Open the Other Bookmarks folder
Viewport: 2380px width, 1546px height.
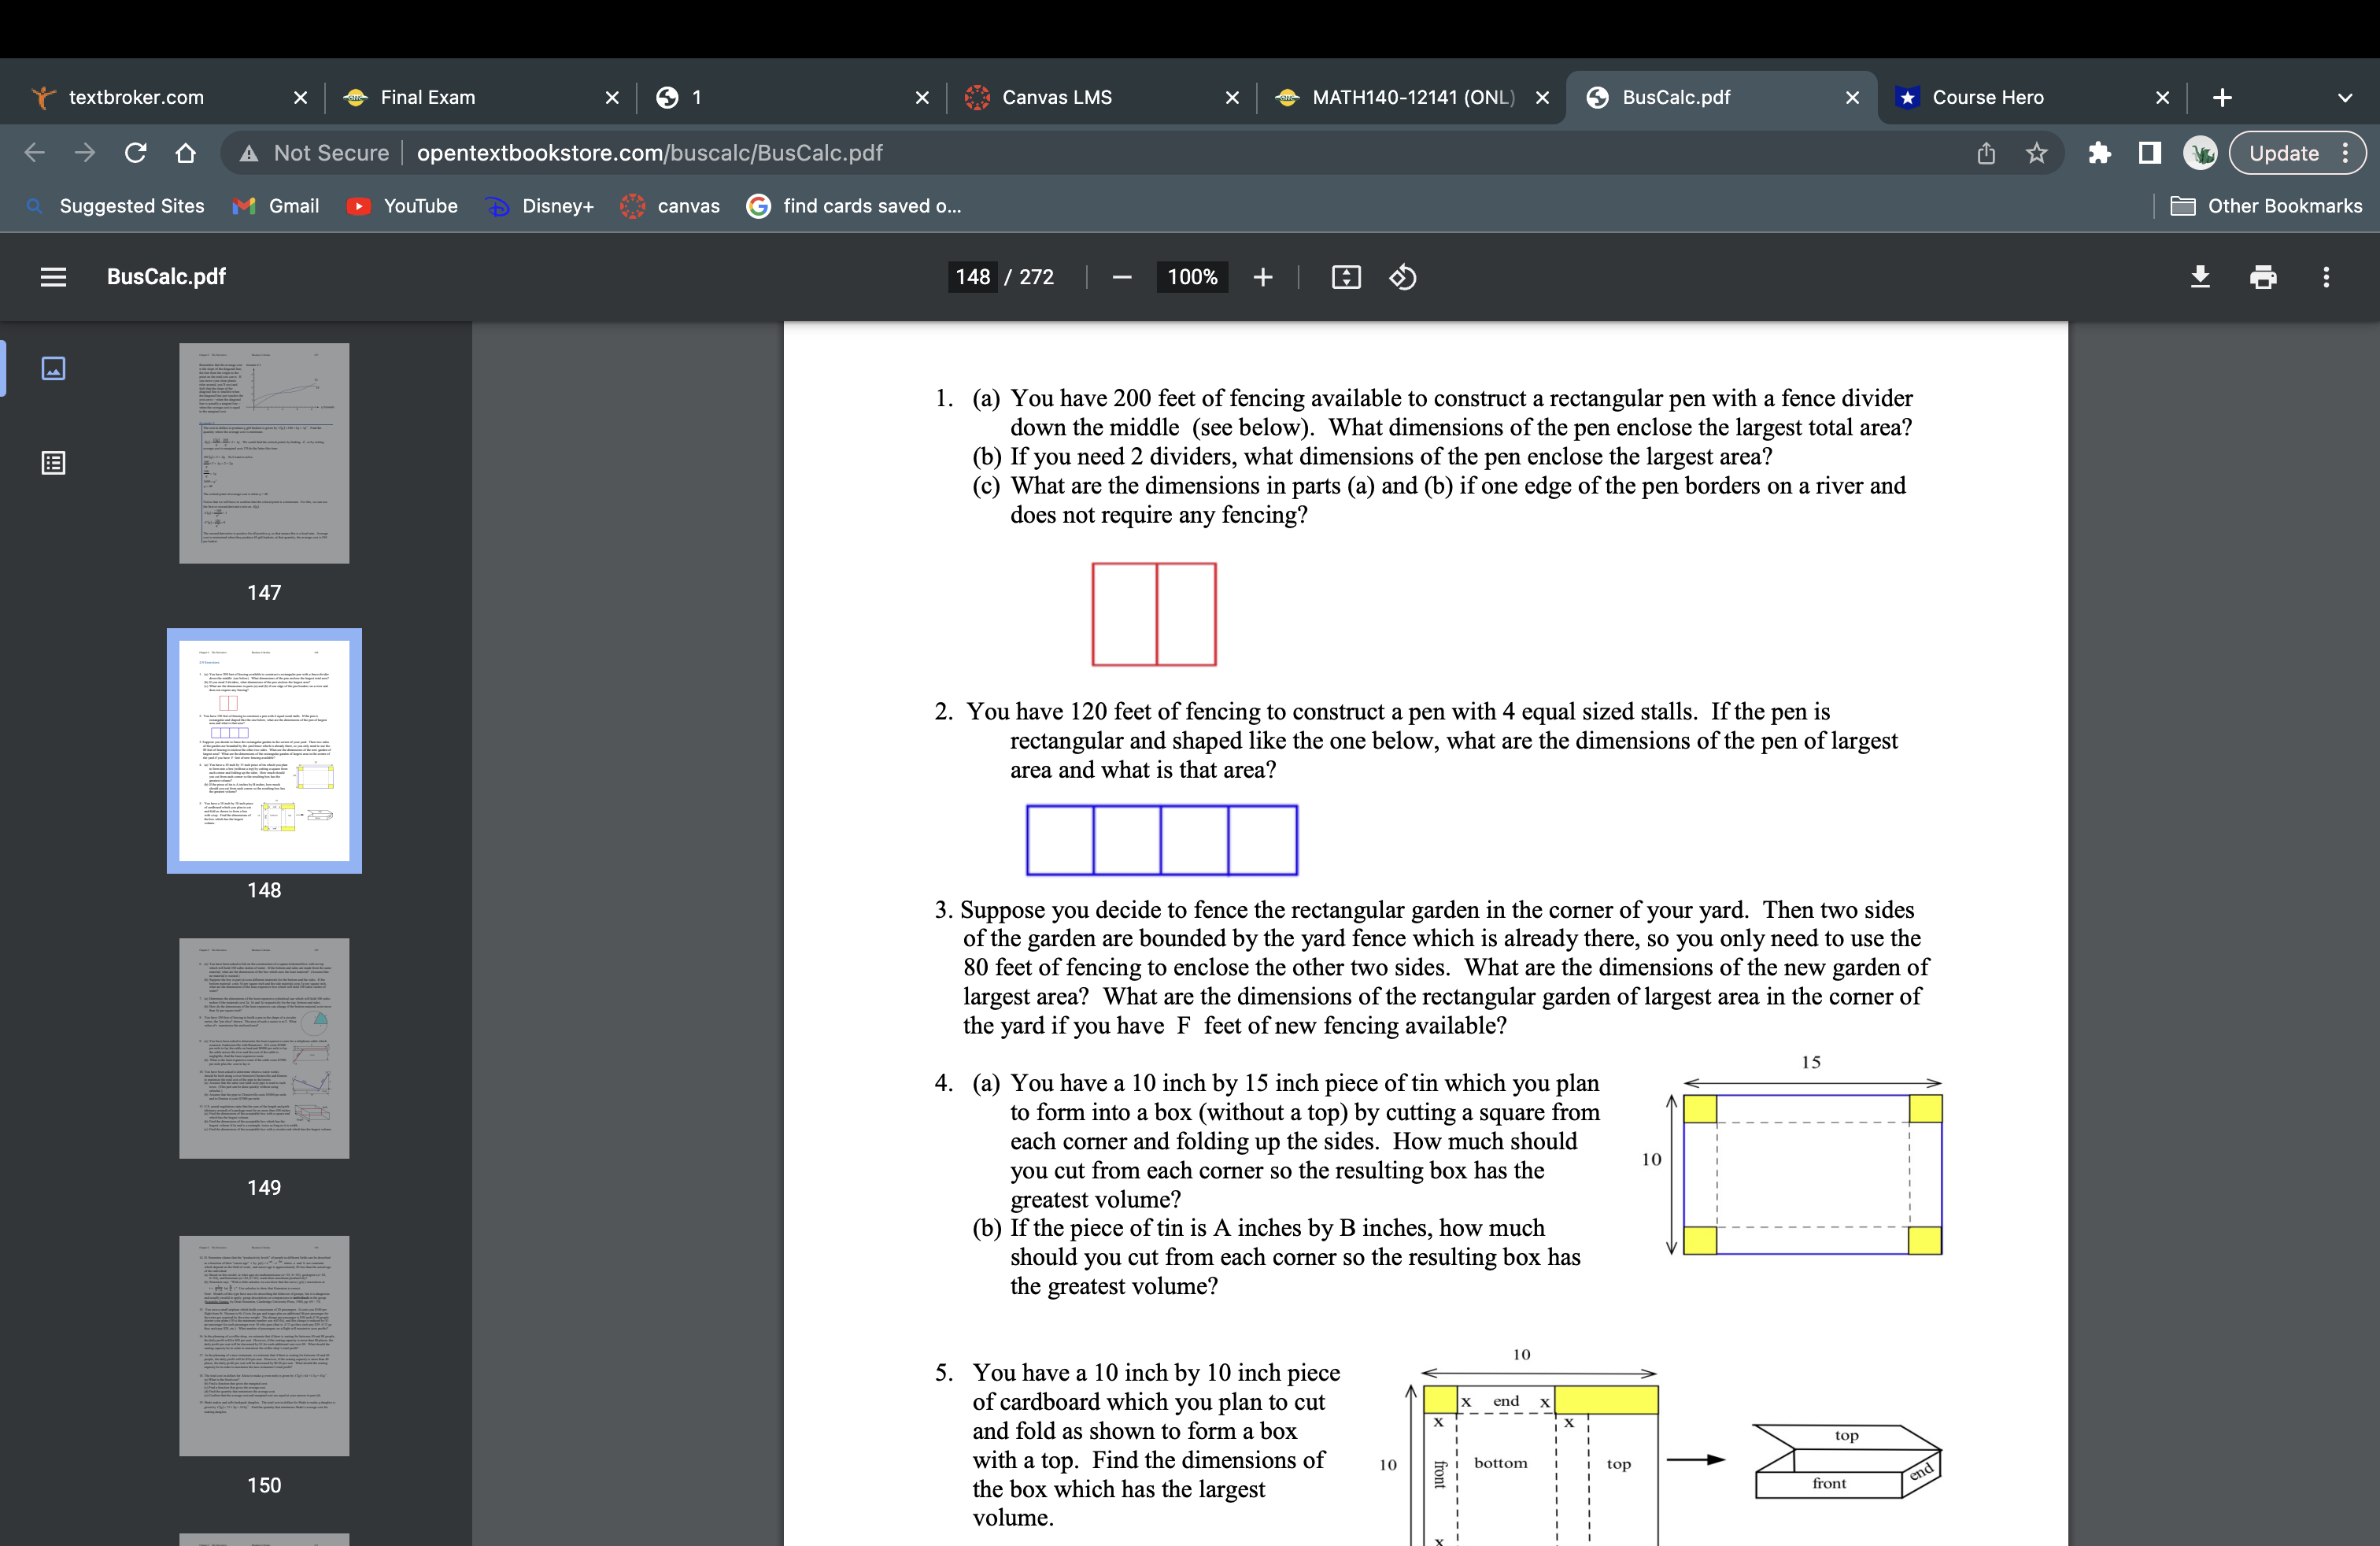pos(2267,206)
